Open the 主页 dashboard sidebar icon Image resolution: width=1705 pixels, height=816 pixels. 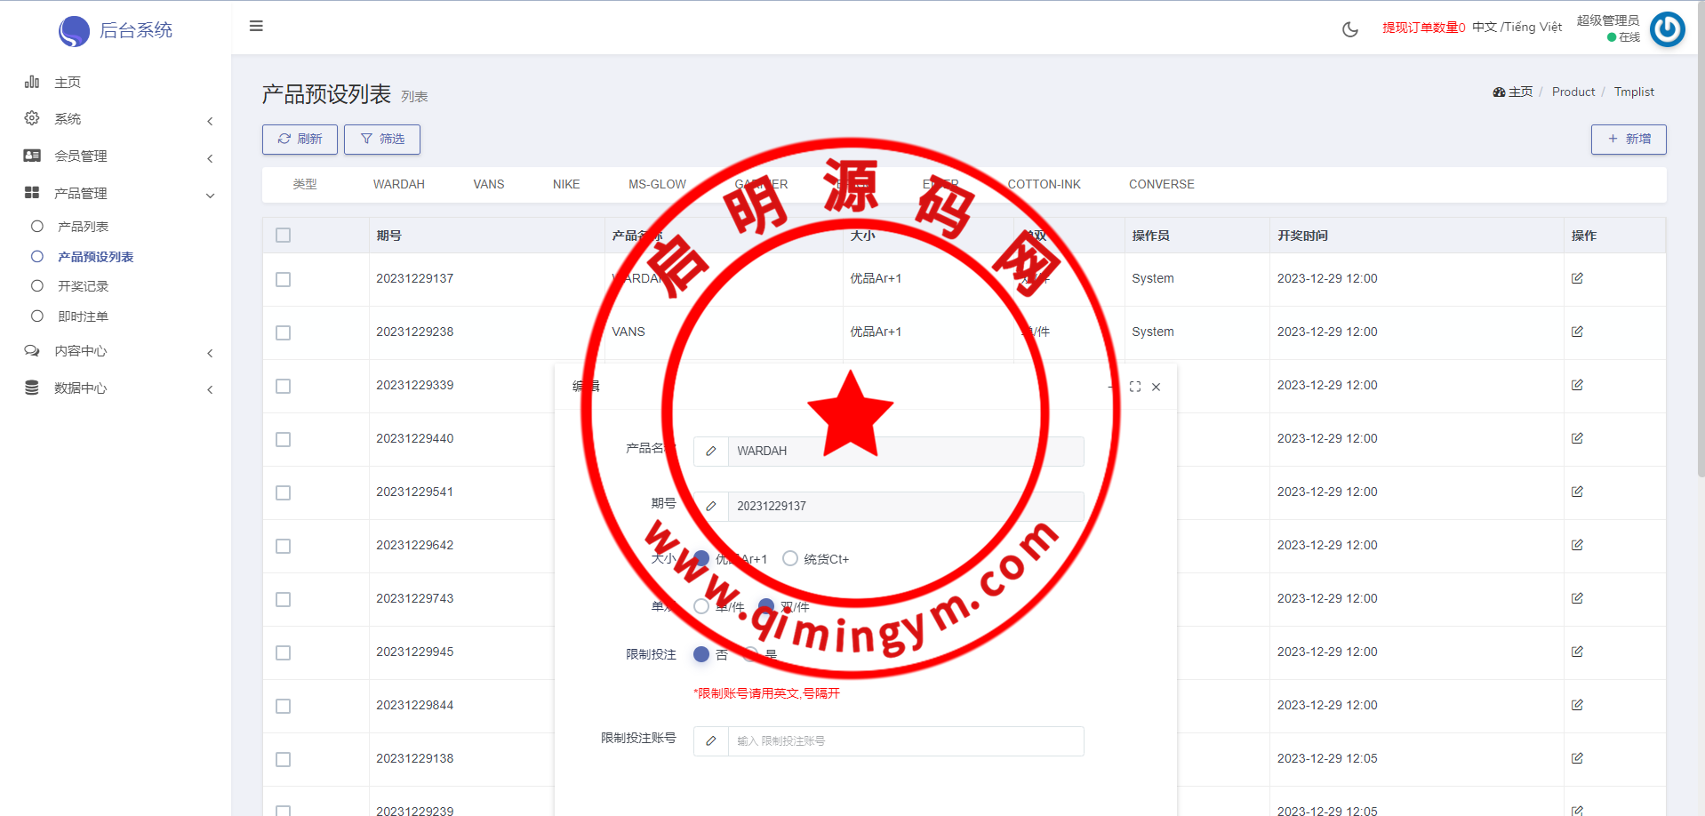(x=32, y=82)
